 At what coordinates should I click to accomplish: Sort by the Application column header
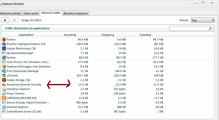coord(26,35)
